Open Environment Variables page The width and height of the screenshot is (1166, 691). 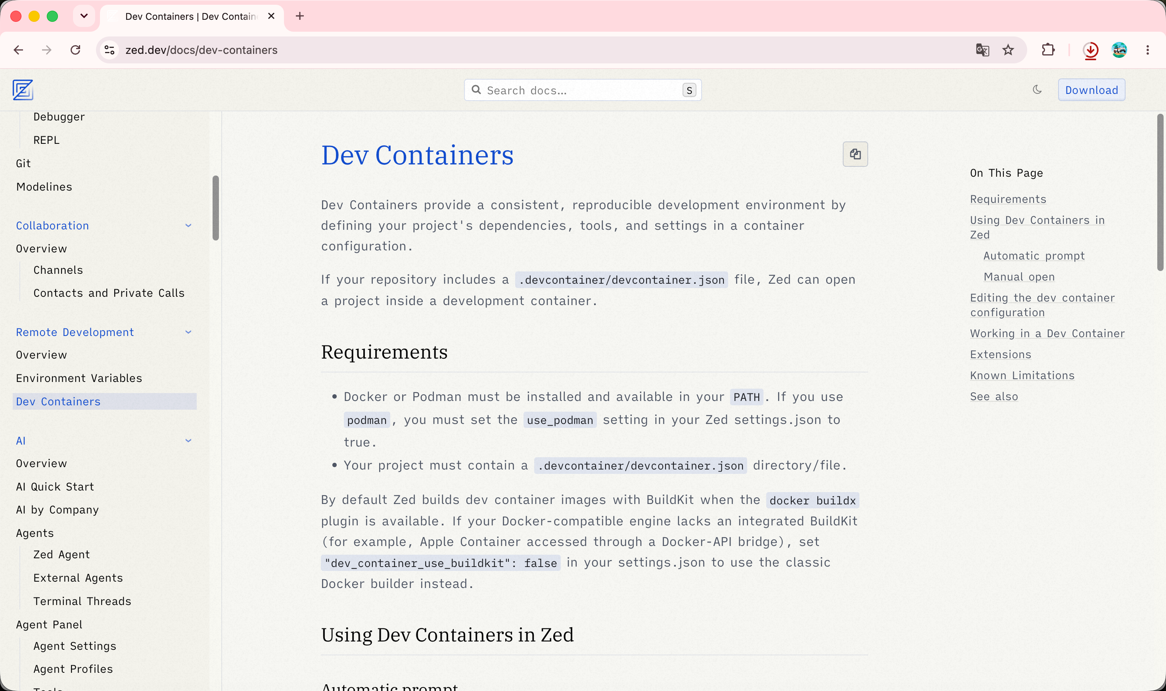pos(79,378)
